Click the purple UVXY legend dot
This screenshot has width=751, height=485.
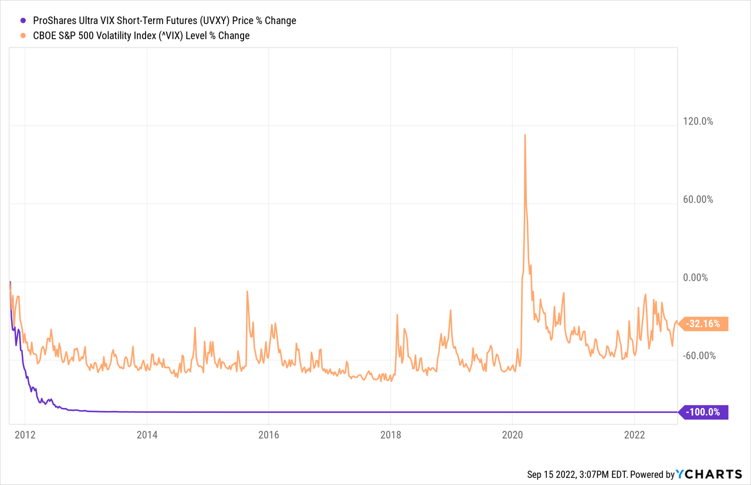point(23,21)
